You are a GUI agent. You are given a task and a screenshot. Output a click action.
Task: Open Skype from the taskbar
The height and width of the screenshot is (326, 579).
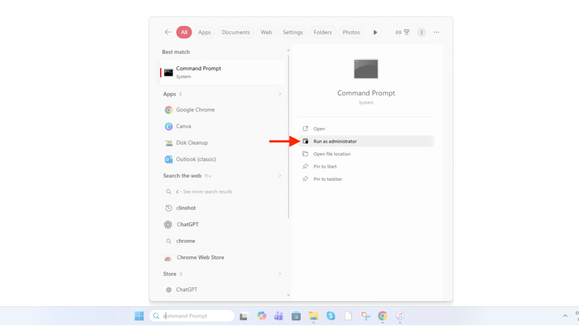pyautogui.click(x=331, y=316)
